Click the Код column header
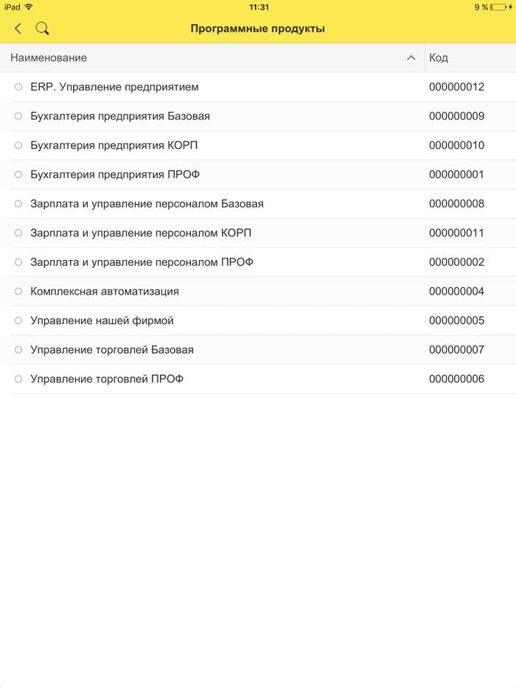Image resolution: width=516 pixels, height=688 pixels. (439, 57)
